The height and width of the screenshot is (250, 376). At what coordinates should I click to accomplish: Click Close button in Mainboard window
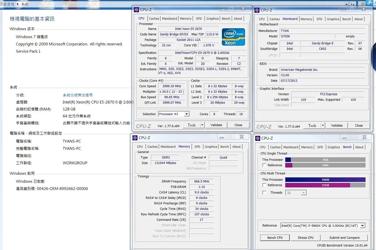coord(359,125)
